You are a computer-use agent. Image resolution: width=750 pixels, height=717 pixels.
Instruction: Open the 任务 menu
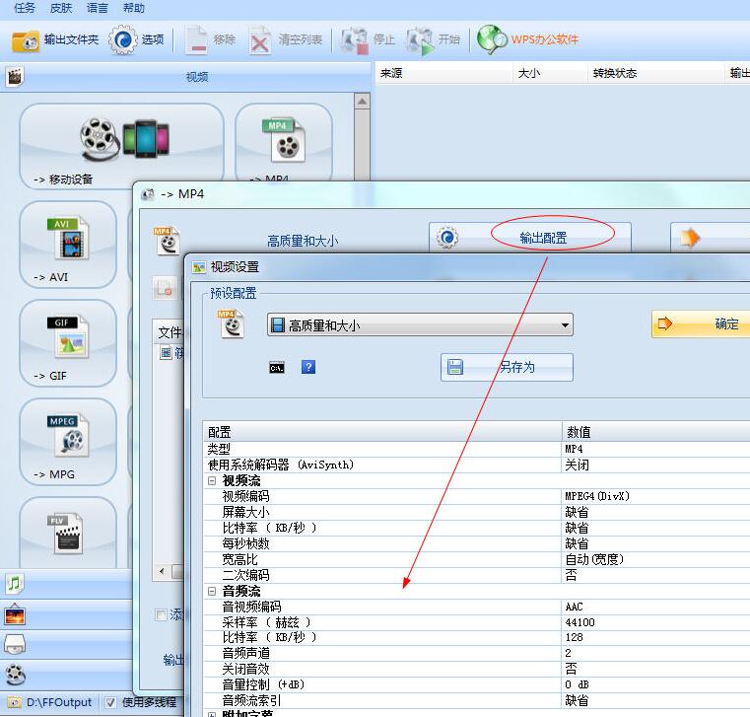25,8
